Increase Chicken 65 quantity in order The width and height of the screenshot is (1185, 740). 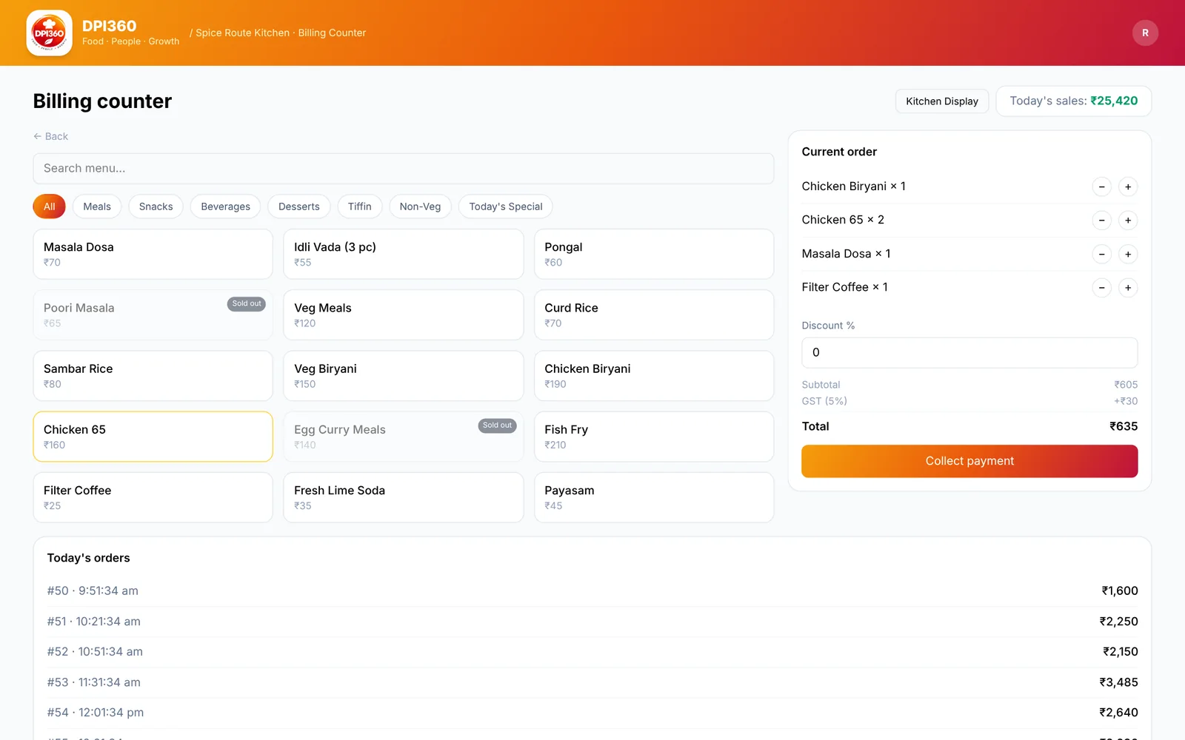1128,221
